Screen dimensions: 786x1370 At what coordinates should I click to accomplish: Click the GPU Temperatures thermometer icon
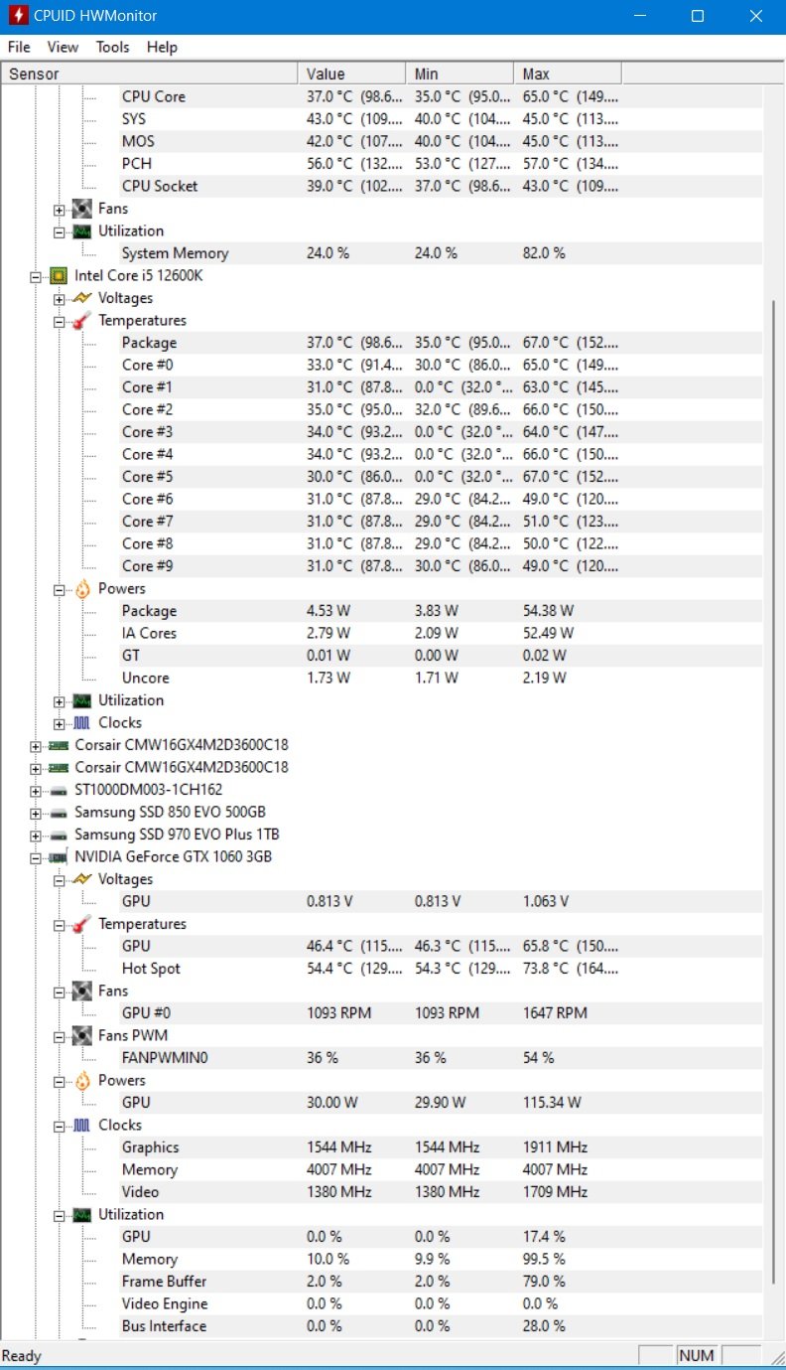point(82,924)
